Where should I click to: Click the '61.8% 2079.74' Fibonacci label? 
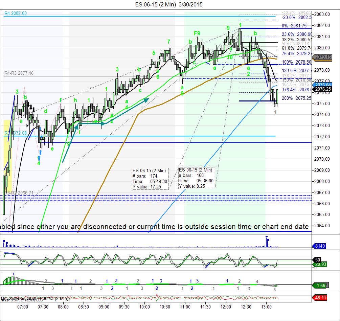296,48
